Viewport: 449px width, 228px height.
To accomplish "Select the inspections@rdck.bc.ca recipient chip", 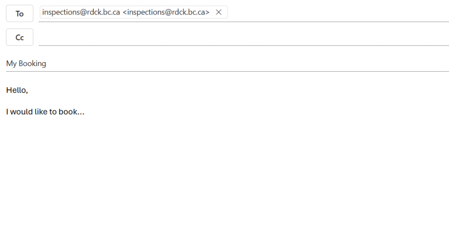I will pyautogui.click(x=81, y=12).
